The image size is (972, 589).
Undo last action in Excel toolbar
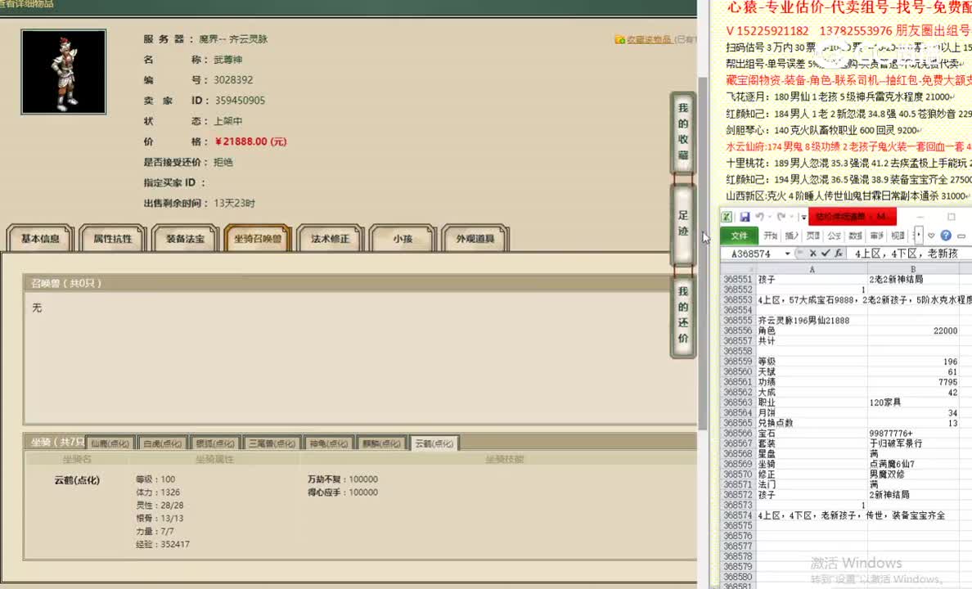click(758, 217)
